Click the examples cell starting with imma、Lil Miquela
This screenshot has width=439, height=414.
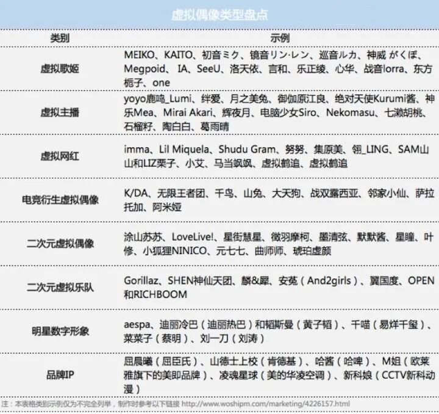[x=276, y=156]
